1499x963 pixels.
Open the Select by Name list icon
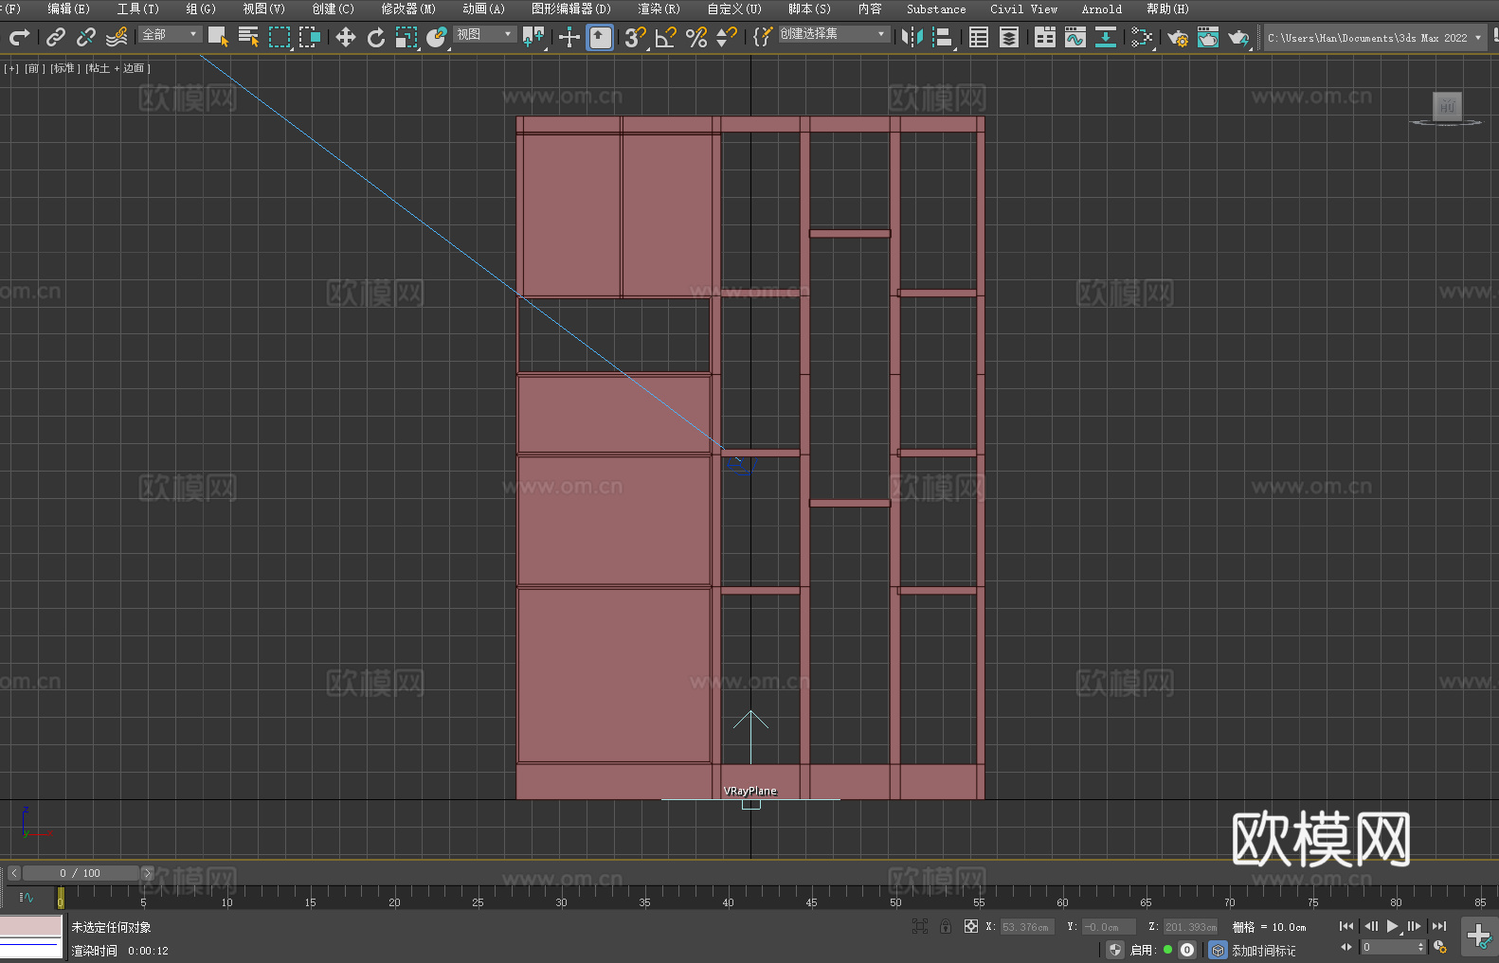[x=248, y=37]
